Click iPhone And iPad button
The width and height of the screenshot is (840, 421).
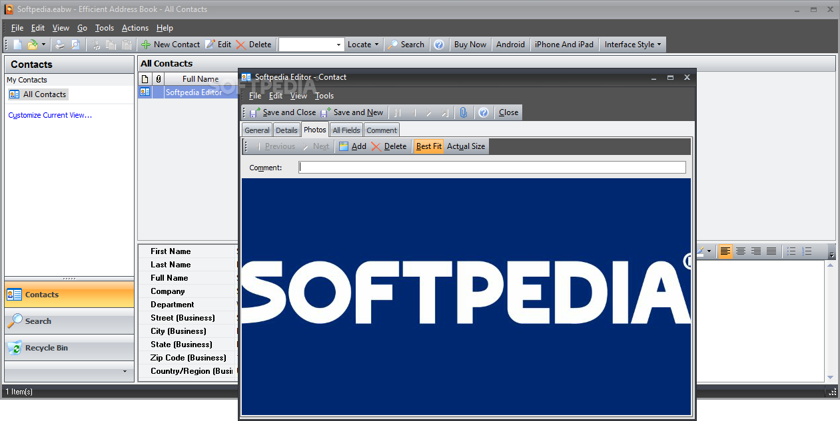tap(564, 45)
